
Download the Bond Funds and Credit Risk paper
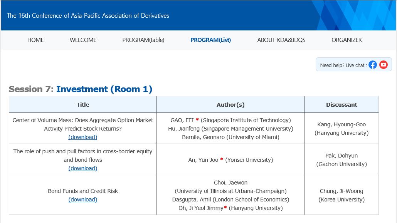[x=83, y=200]
